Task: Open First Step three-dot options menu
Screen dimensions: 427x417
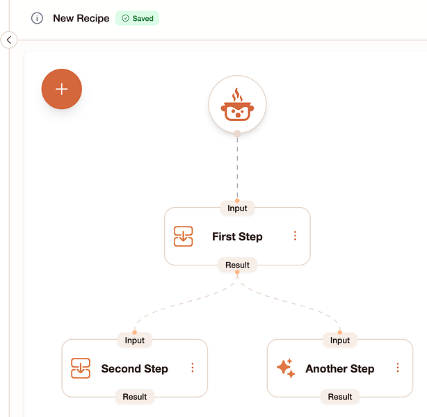Action: click(x=295, y=236)
